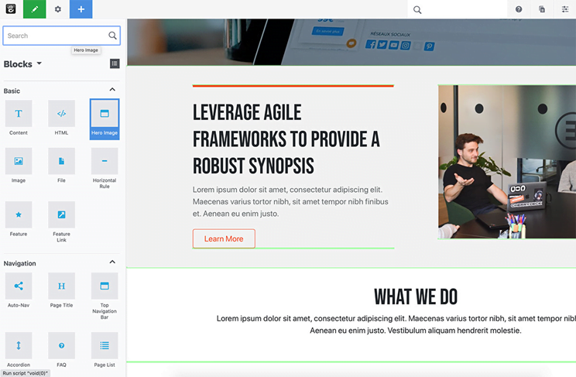Click the blocks Search input field

pyautogui.click(x=54, y=36)
